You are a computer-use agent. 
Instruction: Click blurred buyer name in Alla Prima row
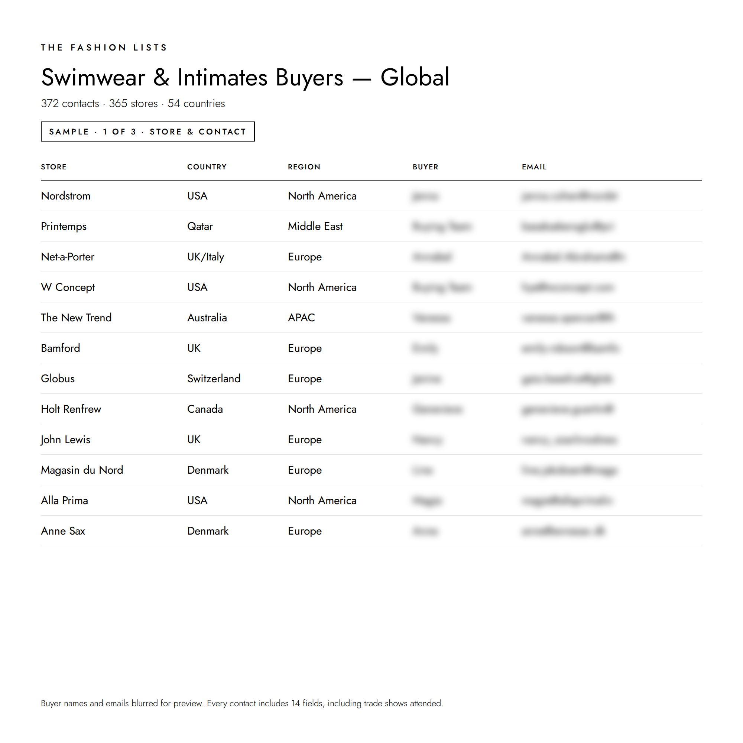[x=427, y=501]
